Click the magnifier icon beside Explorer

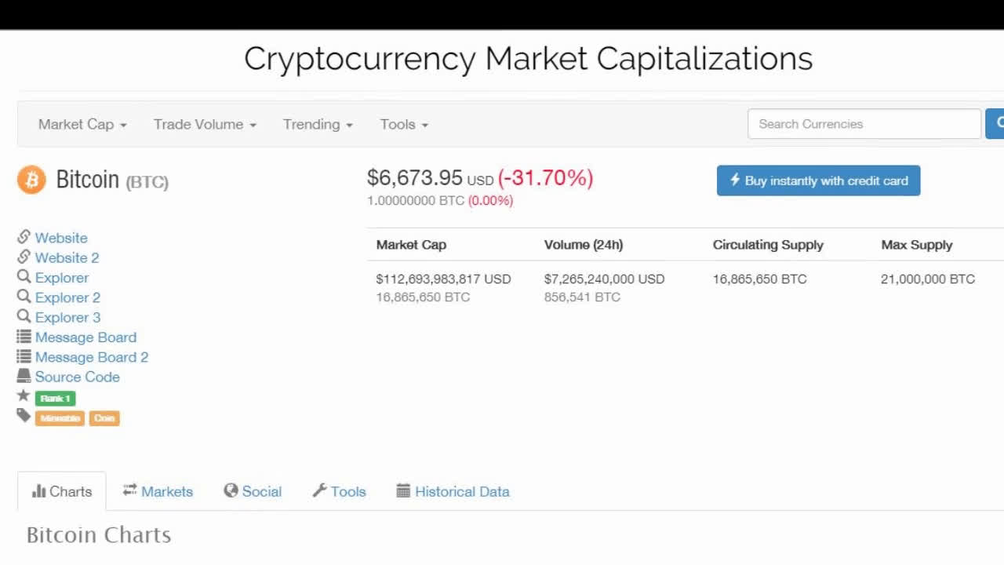coord(24,277)
